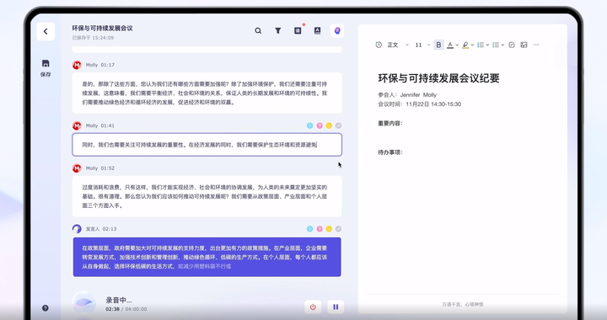Open the font size 11 dropdown
The width and height of the screenshot is (607, 320).
tap(422, 45)
